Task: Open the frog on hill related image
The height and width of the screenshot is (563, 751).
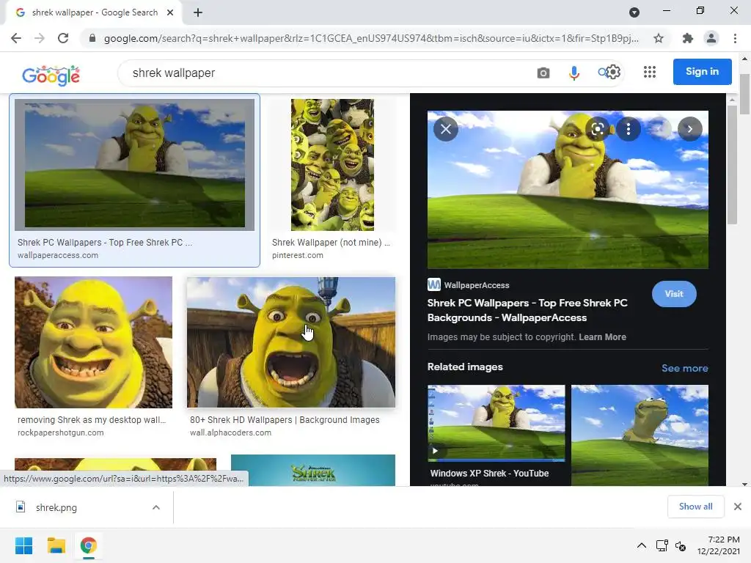Action: (x=640, y=435)
